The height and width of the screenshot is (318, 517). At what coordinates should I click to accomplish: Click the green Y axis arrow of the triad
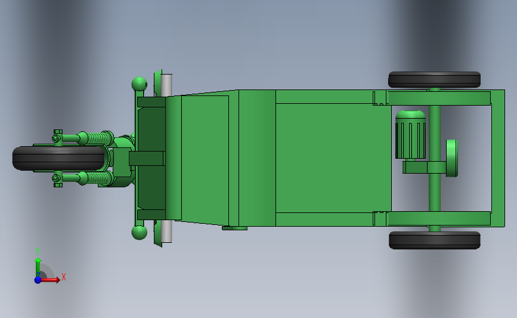[38, 267]
